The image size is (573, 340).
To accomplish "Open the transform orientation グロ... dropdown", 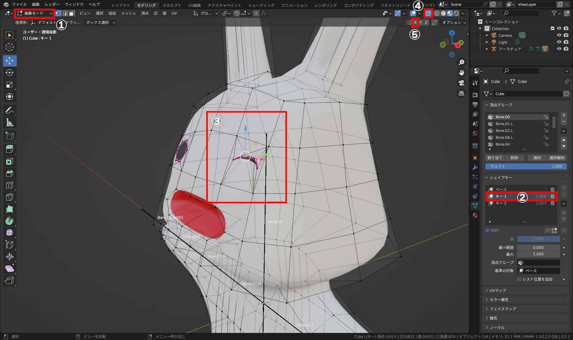I will click(x=205, y=13).
